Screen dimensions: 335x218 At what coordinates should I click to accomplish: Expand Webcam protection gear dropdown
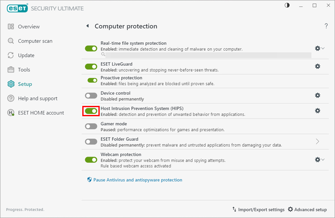(319, 159)
